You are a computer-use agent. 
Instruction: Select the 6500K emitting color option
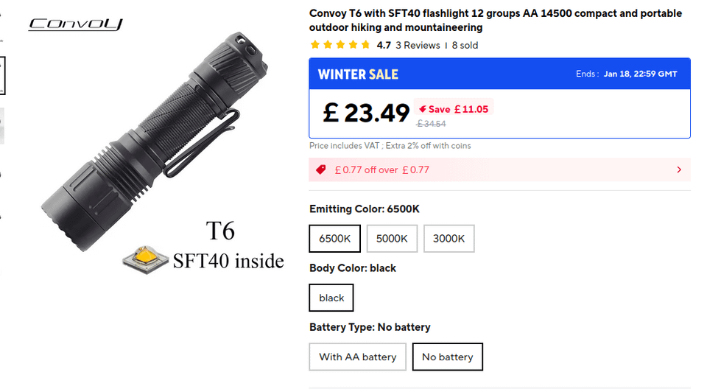pos(334,239)
